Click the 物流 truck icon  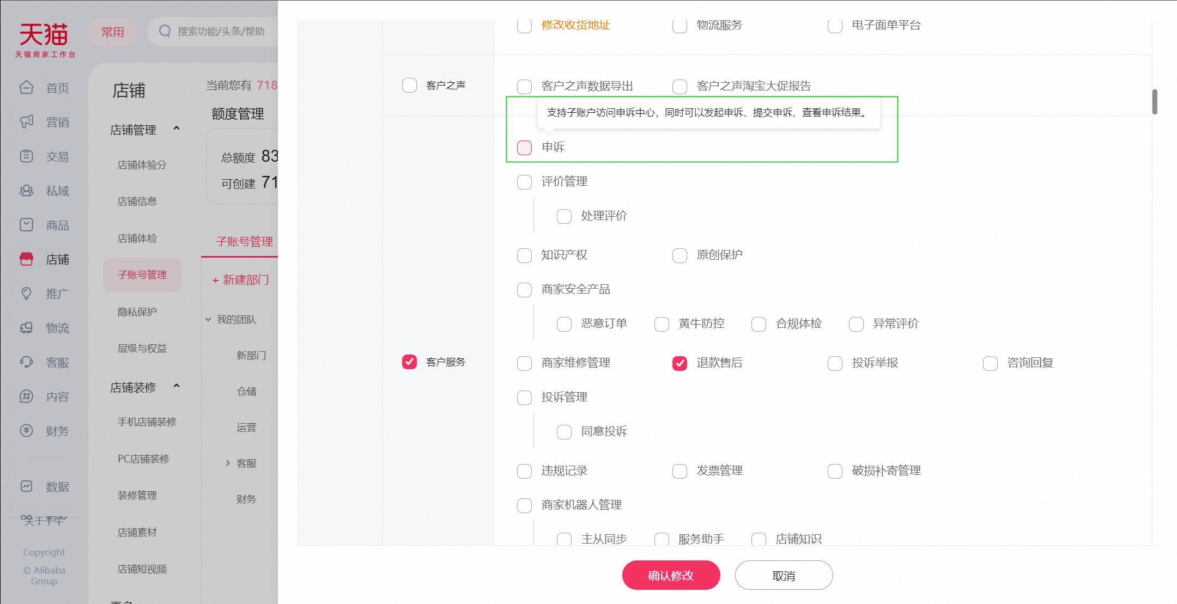(26, 327)
